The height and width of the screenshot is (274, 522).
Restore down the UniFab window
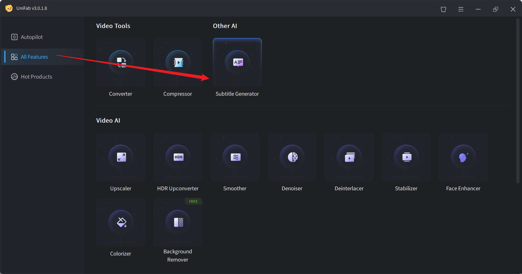coord(496,9)
